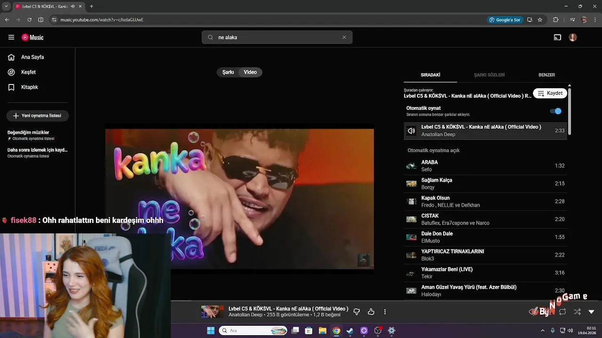Open taskbar settings gear app
The image size is (602, 338).
pyautogui.click(x=391, y=330)
